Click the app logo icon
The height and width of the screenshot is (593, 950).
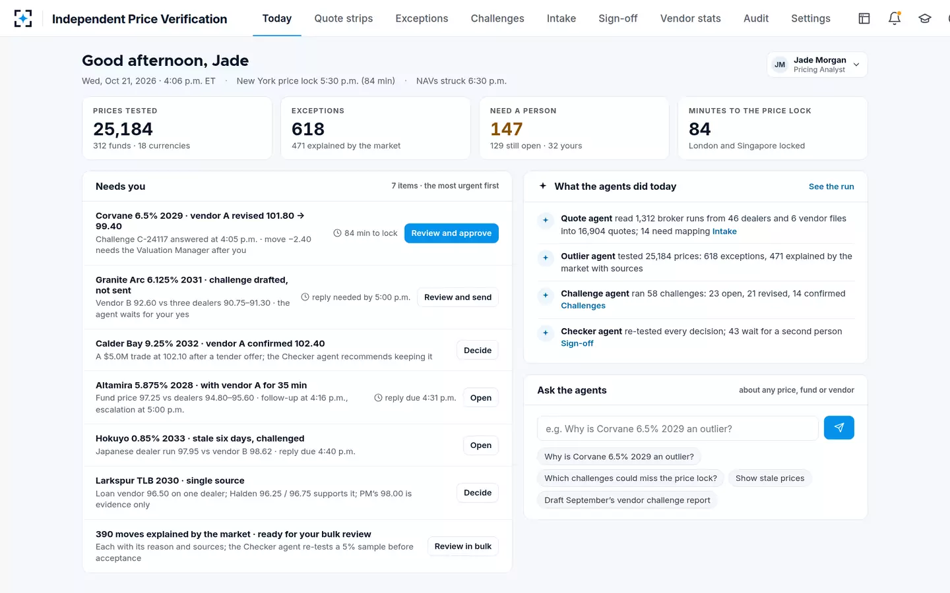coord(23,18)
